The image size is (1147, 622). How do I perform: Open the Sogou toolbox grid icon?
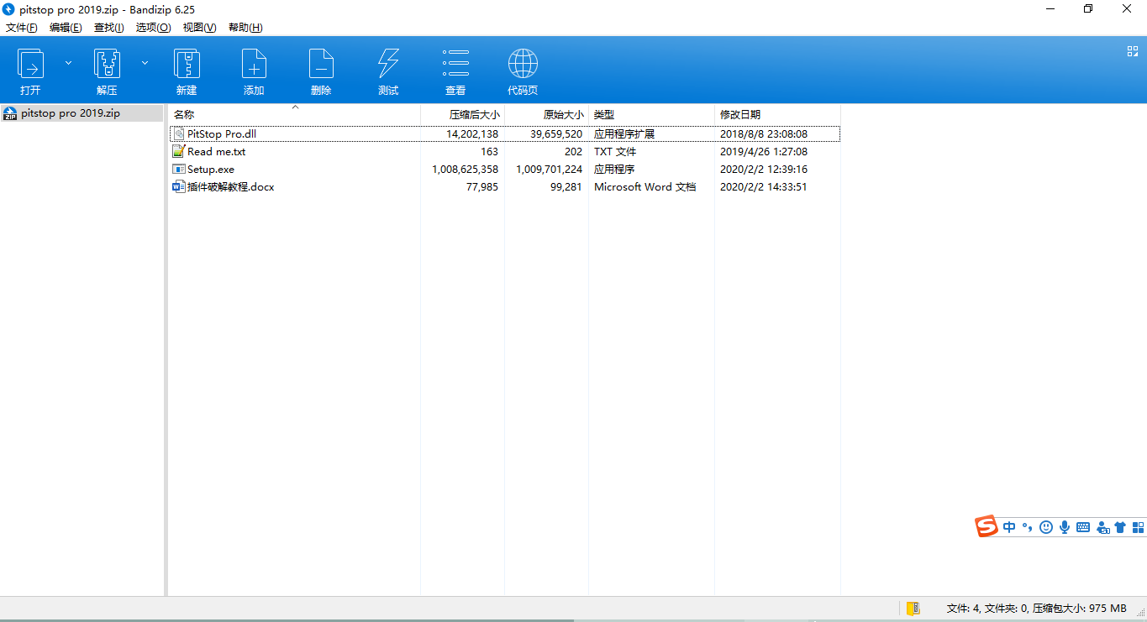pyautogui.click(x=1139, y=527)
